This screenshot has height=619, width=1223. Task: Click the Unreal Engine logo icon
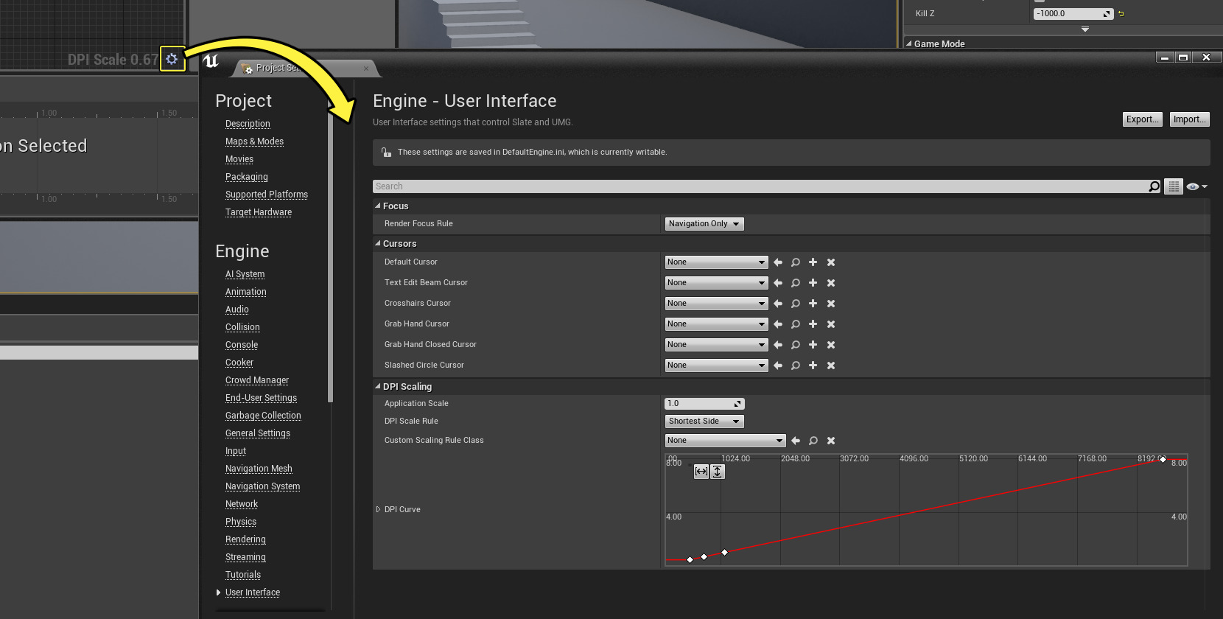[211, 61]
